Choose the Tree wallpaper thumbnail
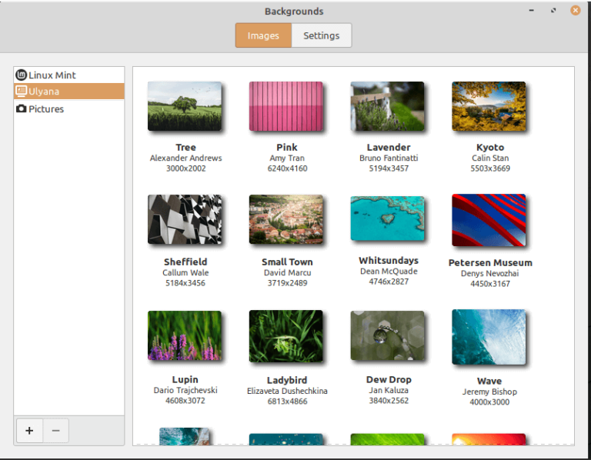This screenshot has height=460, width=591. [185, 106]
